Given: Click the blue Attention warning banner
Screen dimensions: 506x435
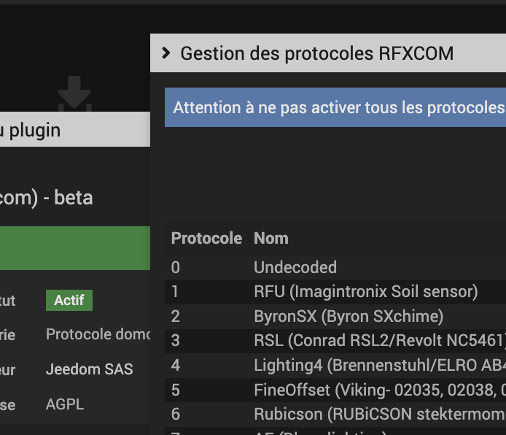Looking at the screenshot, I should pyautogui.click(x=335, y=108).
